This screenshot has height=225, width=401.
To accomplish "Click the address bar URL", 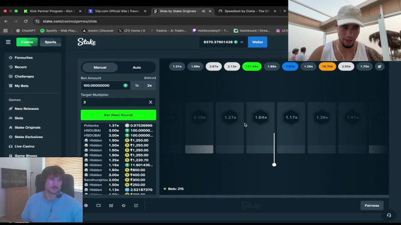I will click(x=70, y=21).
